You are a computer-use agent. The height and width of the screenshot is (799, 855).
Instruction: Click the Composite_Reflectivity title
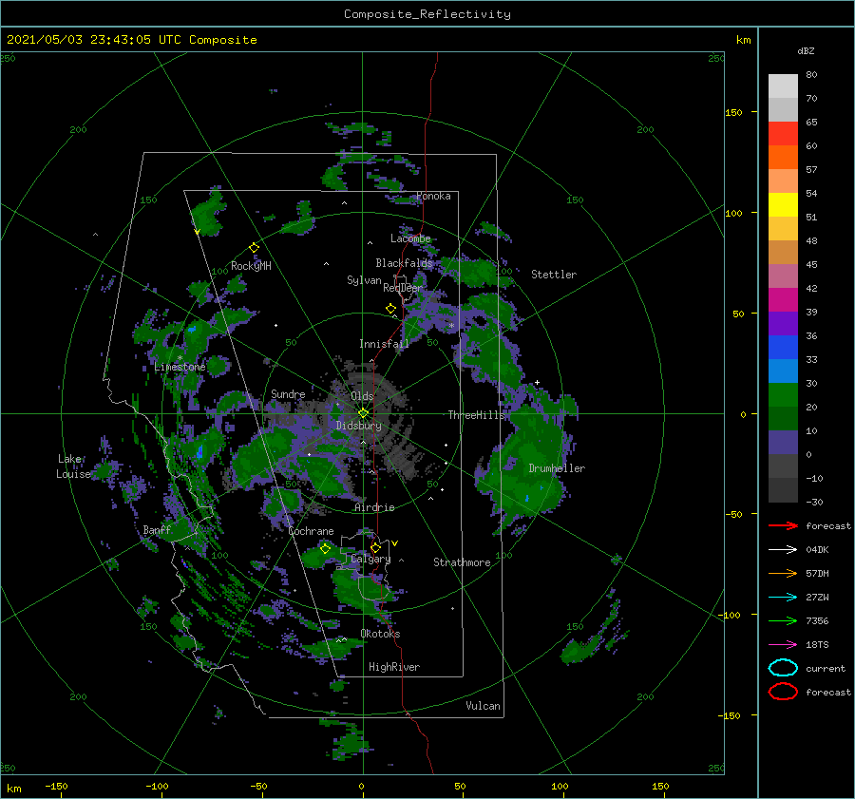[427, 14]
